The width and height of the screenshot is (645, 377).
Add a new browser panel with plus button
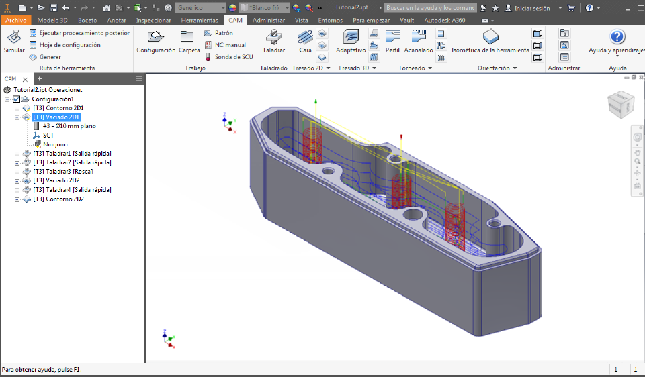coord(40,79)
